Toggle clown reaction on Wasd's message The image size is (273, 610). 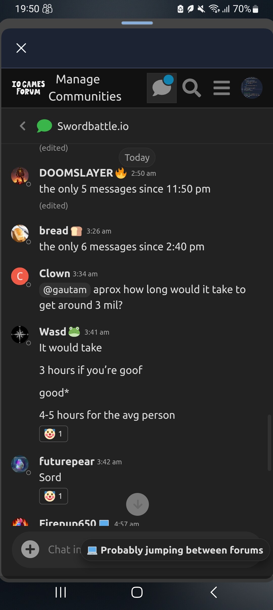pos(54,434)
